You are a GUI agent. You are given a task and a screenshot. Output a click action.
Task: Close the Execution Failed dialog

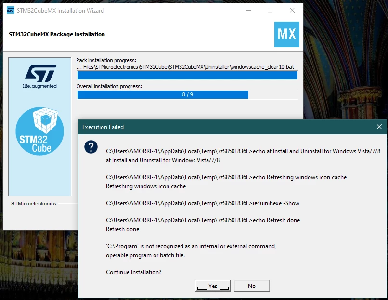pyautogui.click(x=379, y=127)
